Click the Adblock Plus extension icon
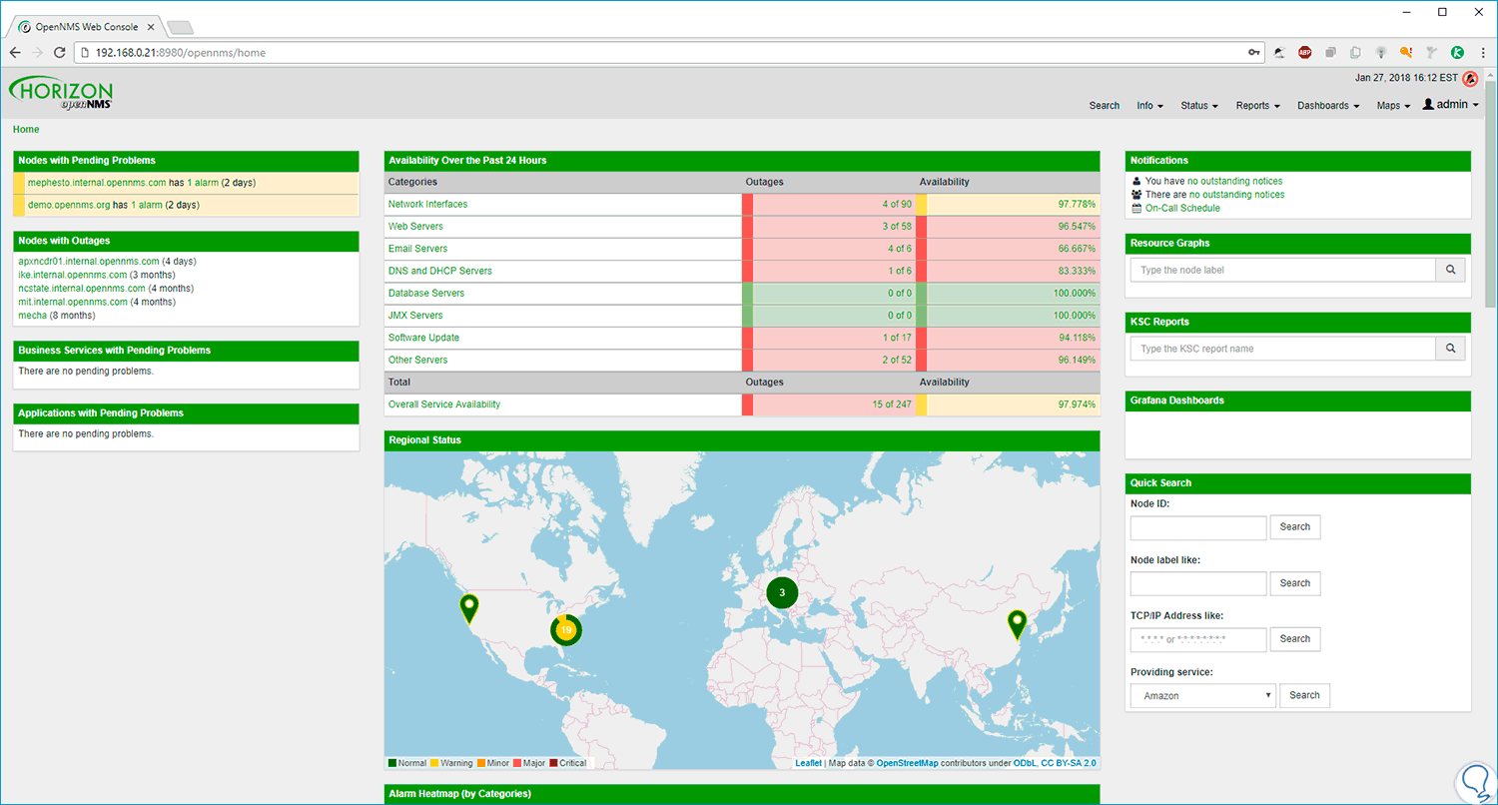Image resolution: width=1498 pixels, height=805 pixels. [x=1305, y=52]
